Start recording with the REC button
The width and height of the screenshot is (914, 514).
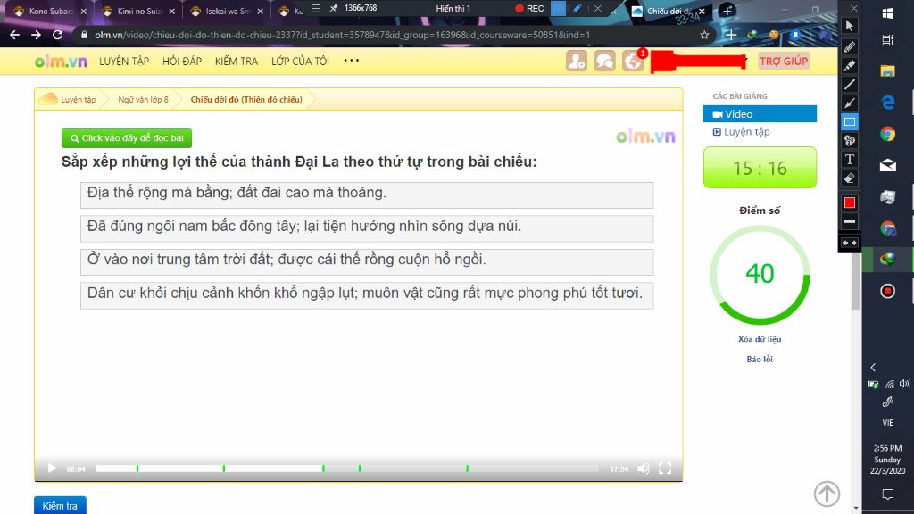(529, 9)
